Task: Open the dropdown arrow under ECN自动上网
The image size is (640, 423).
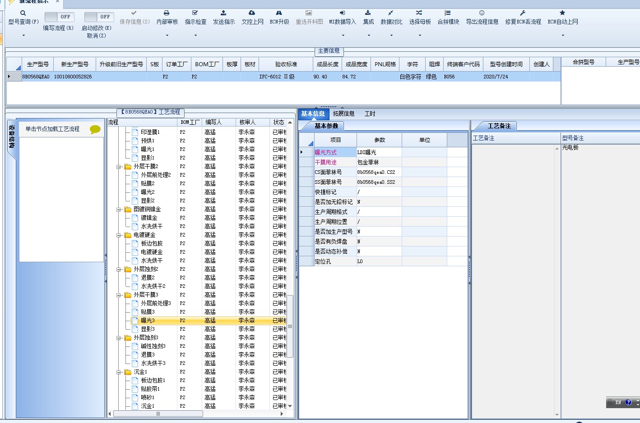Action: [563, 35]
